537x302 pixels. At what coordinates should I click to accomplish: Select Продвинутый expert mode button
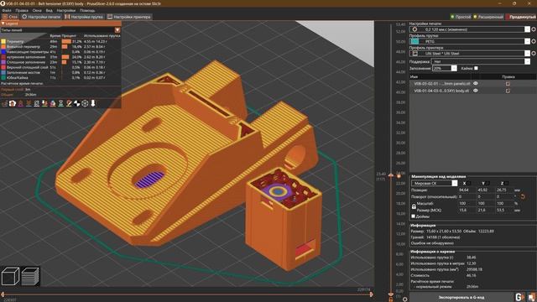click(521, 17)
